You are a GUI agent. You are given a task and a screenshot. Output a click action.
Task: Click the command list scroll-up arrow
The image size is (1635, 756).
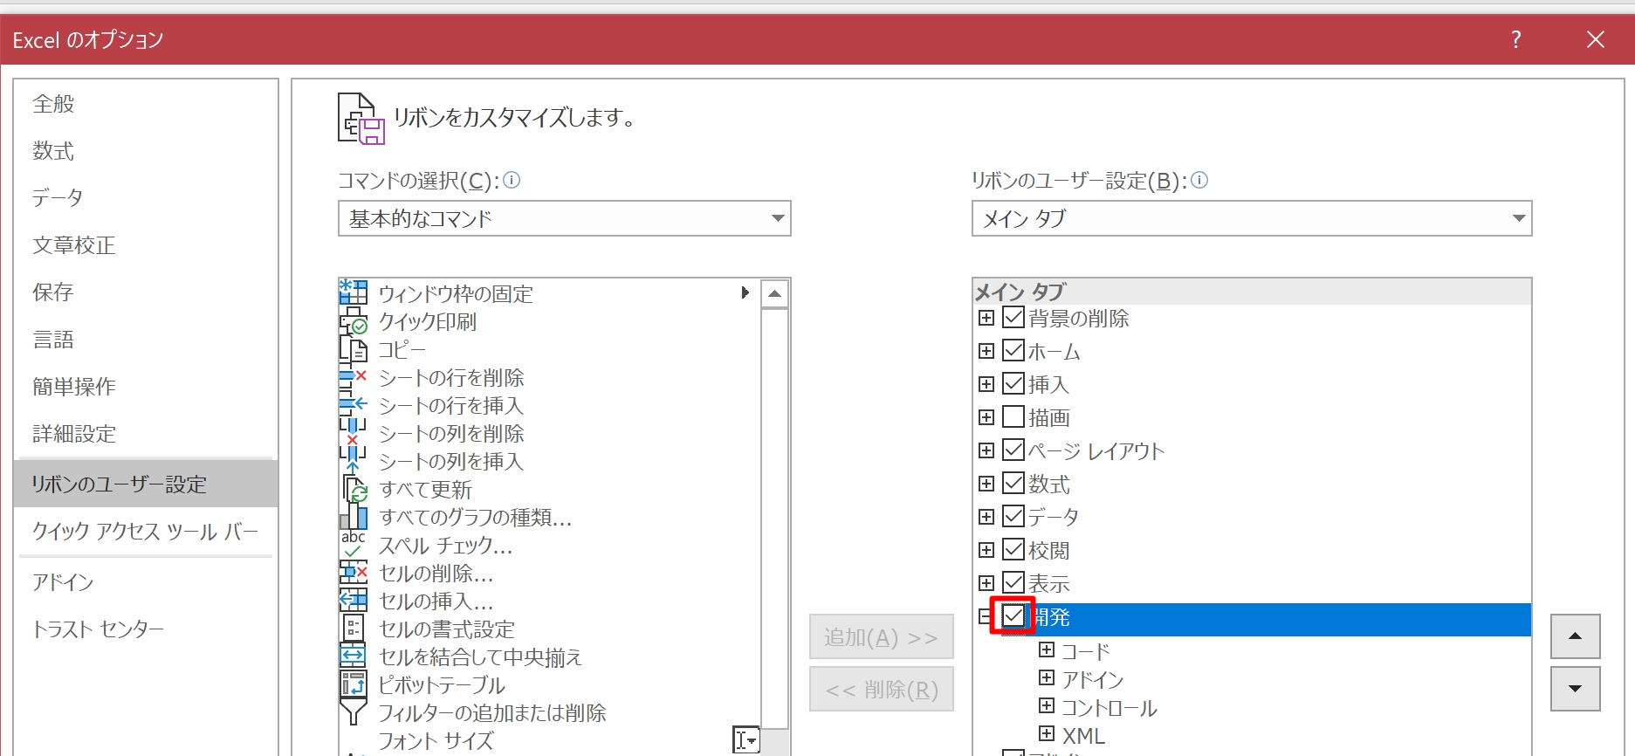[x=774, y=294]
